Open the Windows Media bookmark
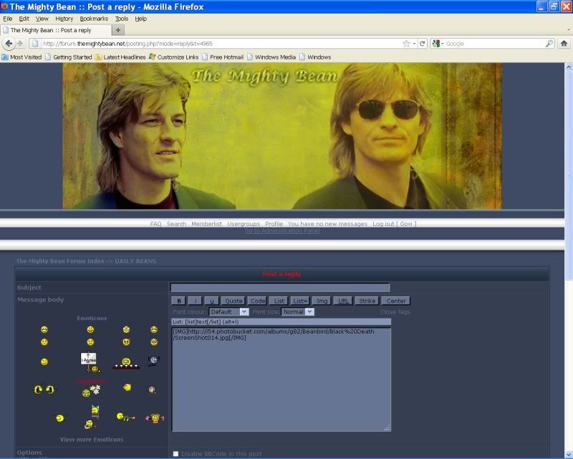Image resolution: width=573 pixels, height=459 pixels. (x=271, y=57)
